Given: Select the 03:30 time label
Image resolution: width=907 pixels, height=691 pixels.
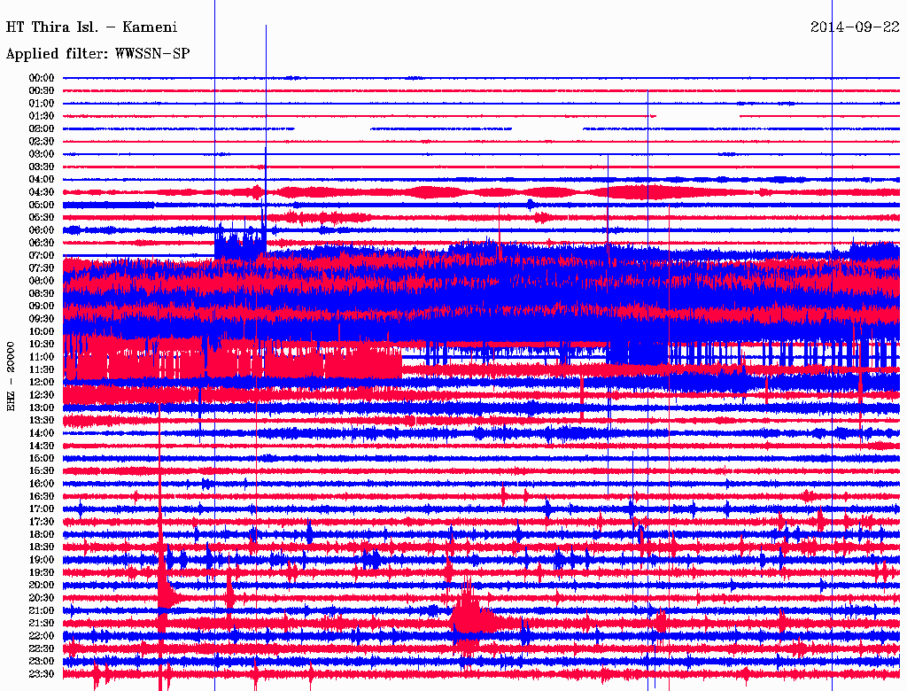Looking at the screenshot, I should point(42,167).
